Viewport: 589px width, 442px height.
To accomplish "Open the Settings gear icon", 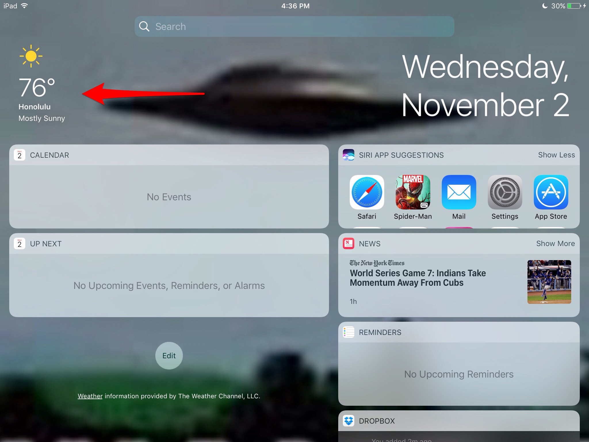I will pyautogui.click(x=505, y=192).
